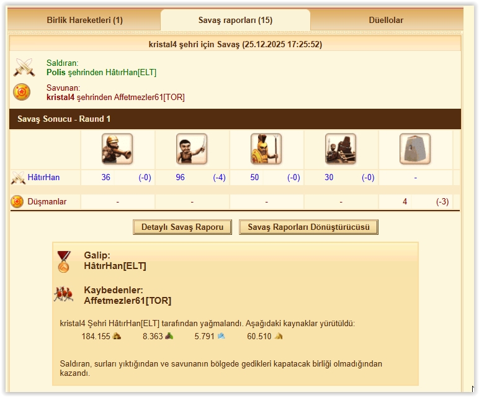Viewport: 479px width, 397px height.
Task: Open Savaş raporları (15) tab
Action: (x=235, y=20)
